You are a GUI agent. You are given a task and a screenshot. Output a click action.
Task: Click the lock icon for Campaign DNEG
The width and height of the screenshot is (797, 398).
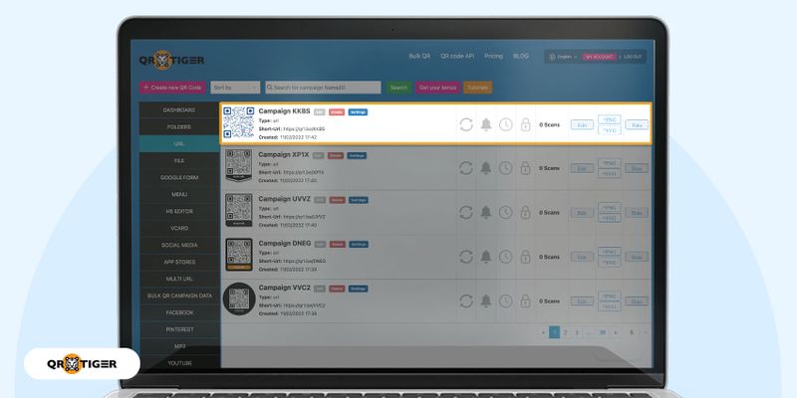pos(526,257)
